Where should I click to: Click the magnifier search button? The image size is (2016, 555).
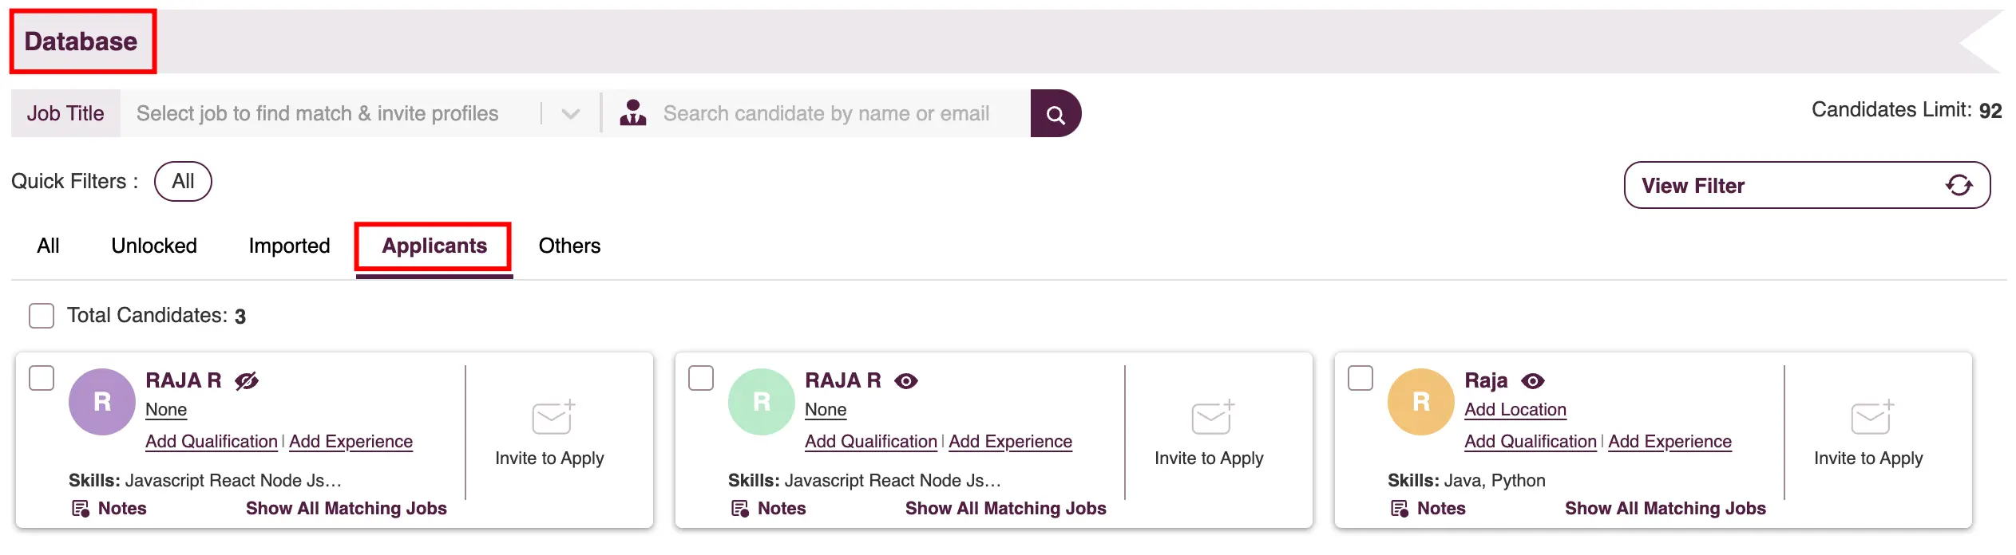(1055, 114)
